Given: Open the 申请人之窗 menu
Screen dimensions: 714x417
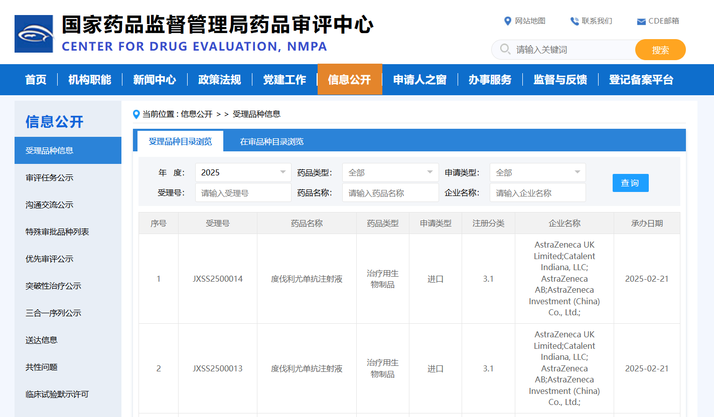Looking at the screenshot, I should tap(420, 80).
